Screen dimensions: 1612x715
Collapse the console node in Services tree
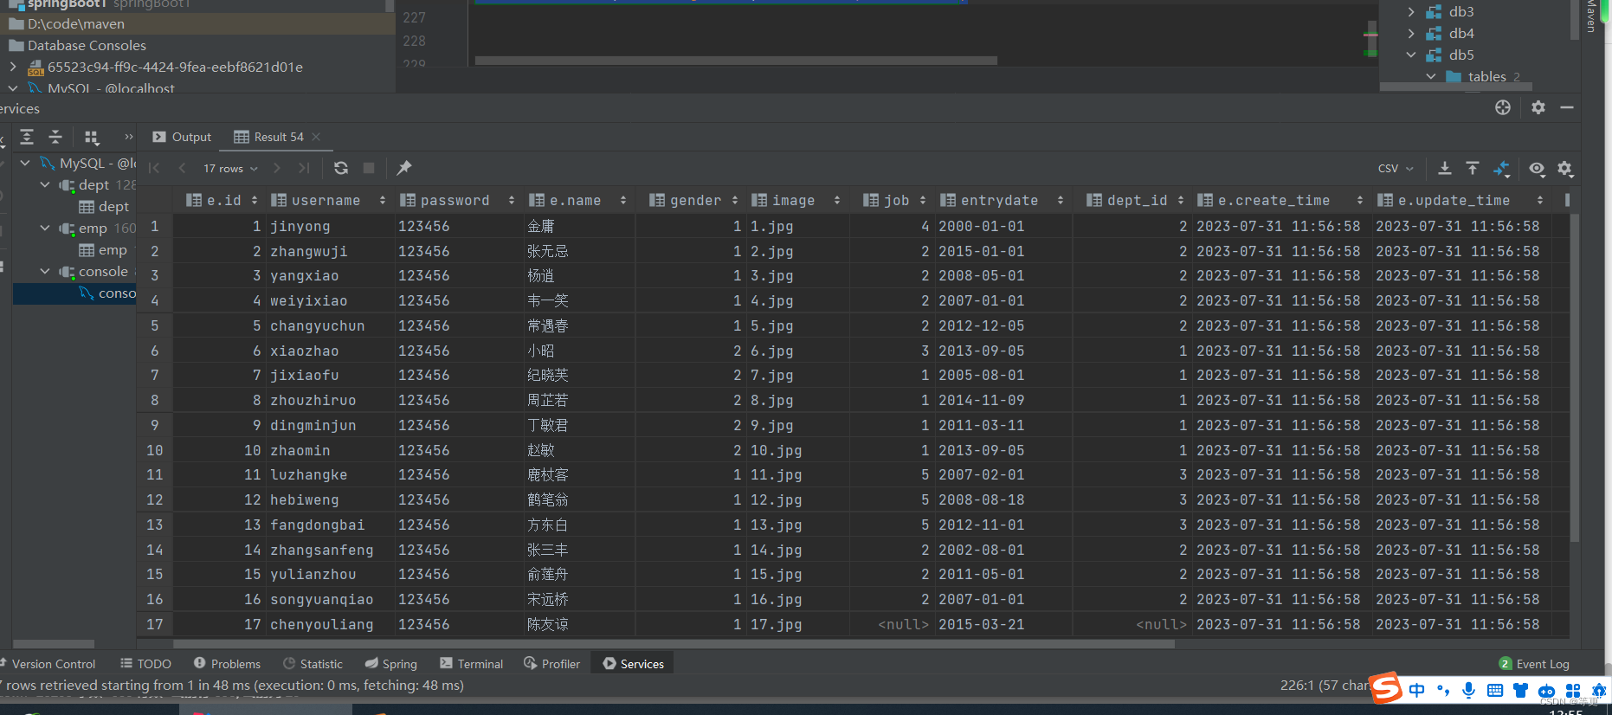point(45,271)
